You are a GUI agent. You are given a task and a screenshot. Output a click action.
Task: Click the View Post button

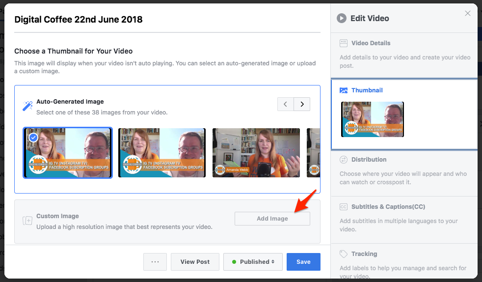pos(195,262)
